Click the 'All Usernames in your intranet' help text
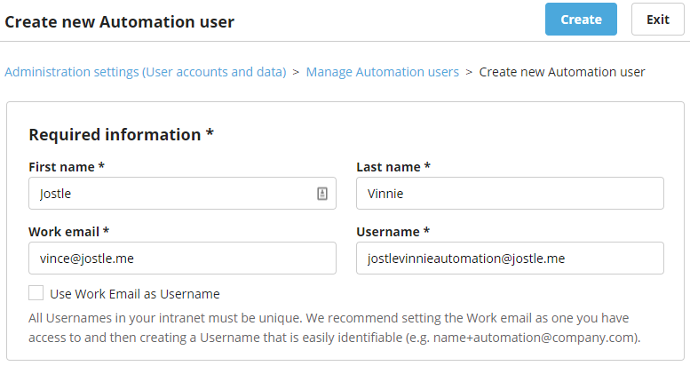 point(335,328)
